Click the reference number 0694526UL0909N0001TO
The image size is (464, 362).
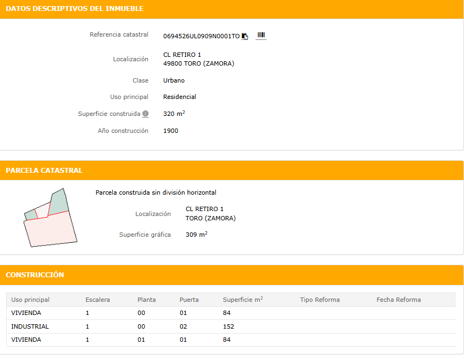point(201,36)
